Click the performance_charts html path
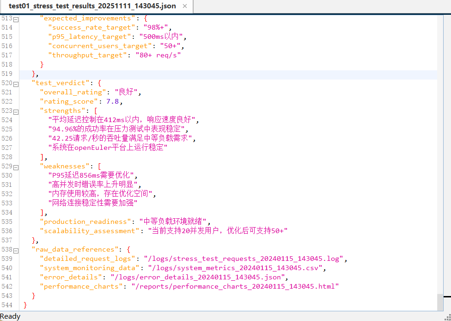 235,286
